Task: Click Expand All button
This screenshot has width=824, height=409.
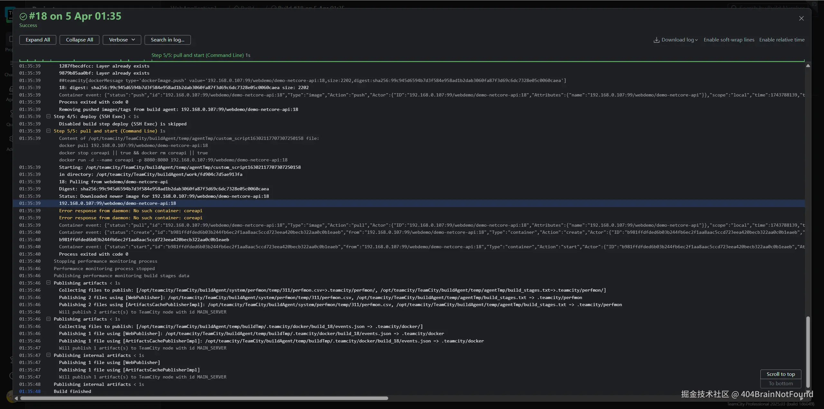Action: tap(38, 40)
